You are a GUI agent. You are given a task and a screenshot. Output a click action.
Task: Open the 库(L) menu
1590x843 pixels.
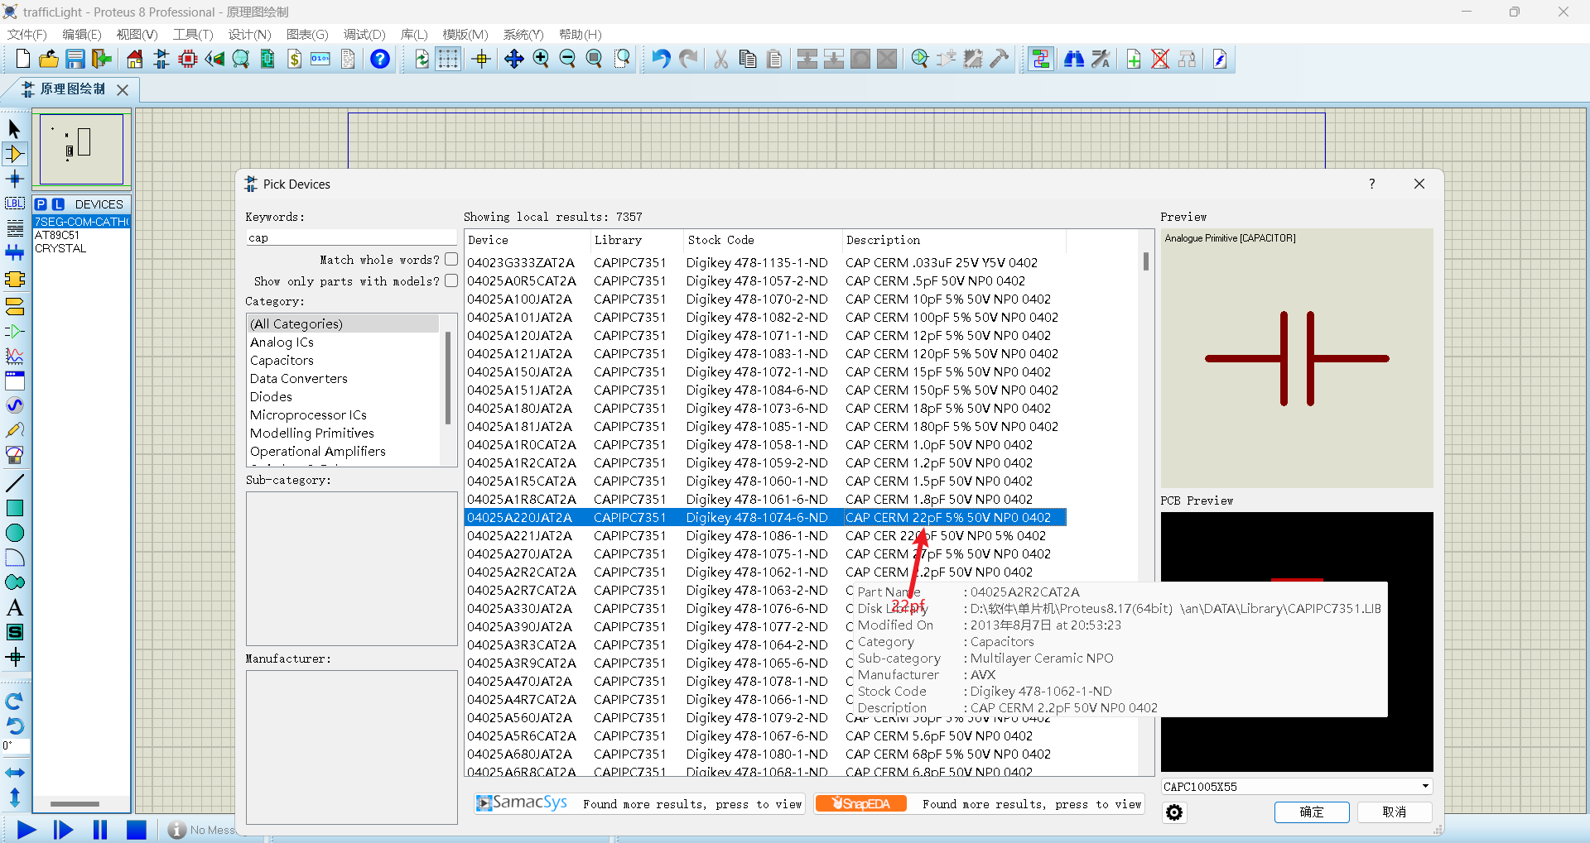pyautogui.click(x=414, y=34)
